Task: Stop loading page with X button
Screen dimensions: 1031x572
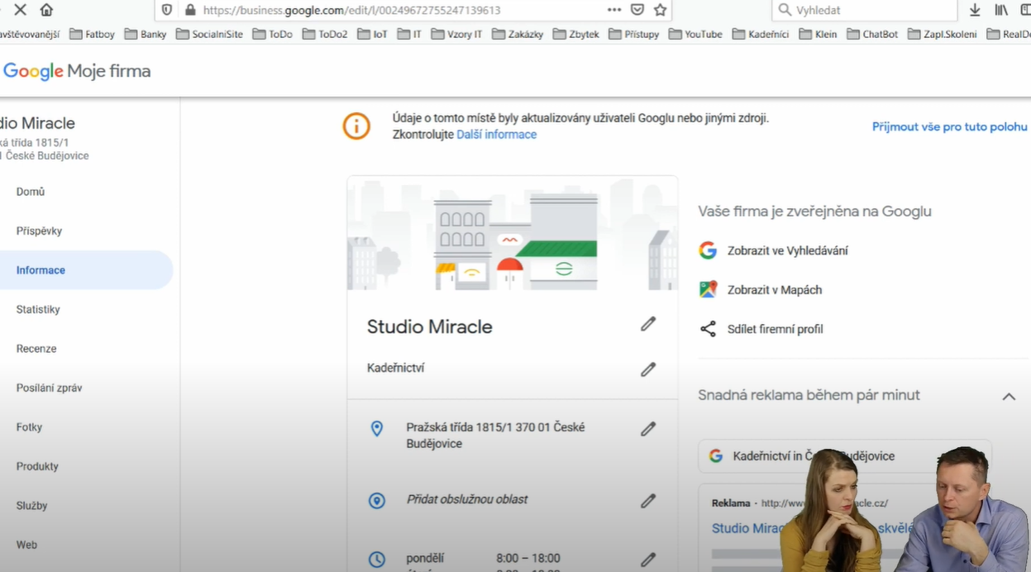Action: [21, 10]
